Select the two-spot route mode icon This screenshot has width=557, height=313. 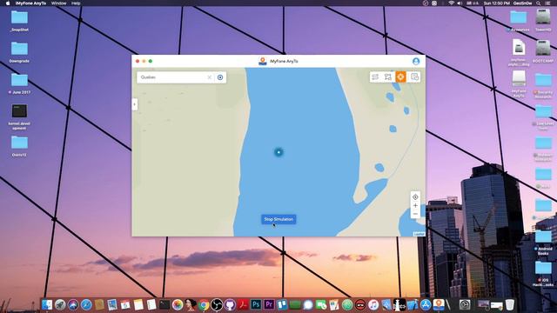click(x=375, y=77)
